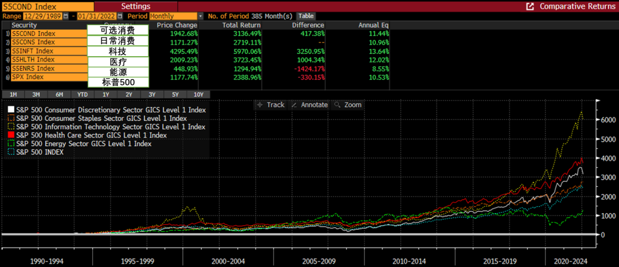Select the S5HLTH Index security field
This screenshot has width=619, height=267.
pyautogui.click(x=49, y=60)
